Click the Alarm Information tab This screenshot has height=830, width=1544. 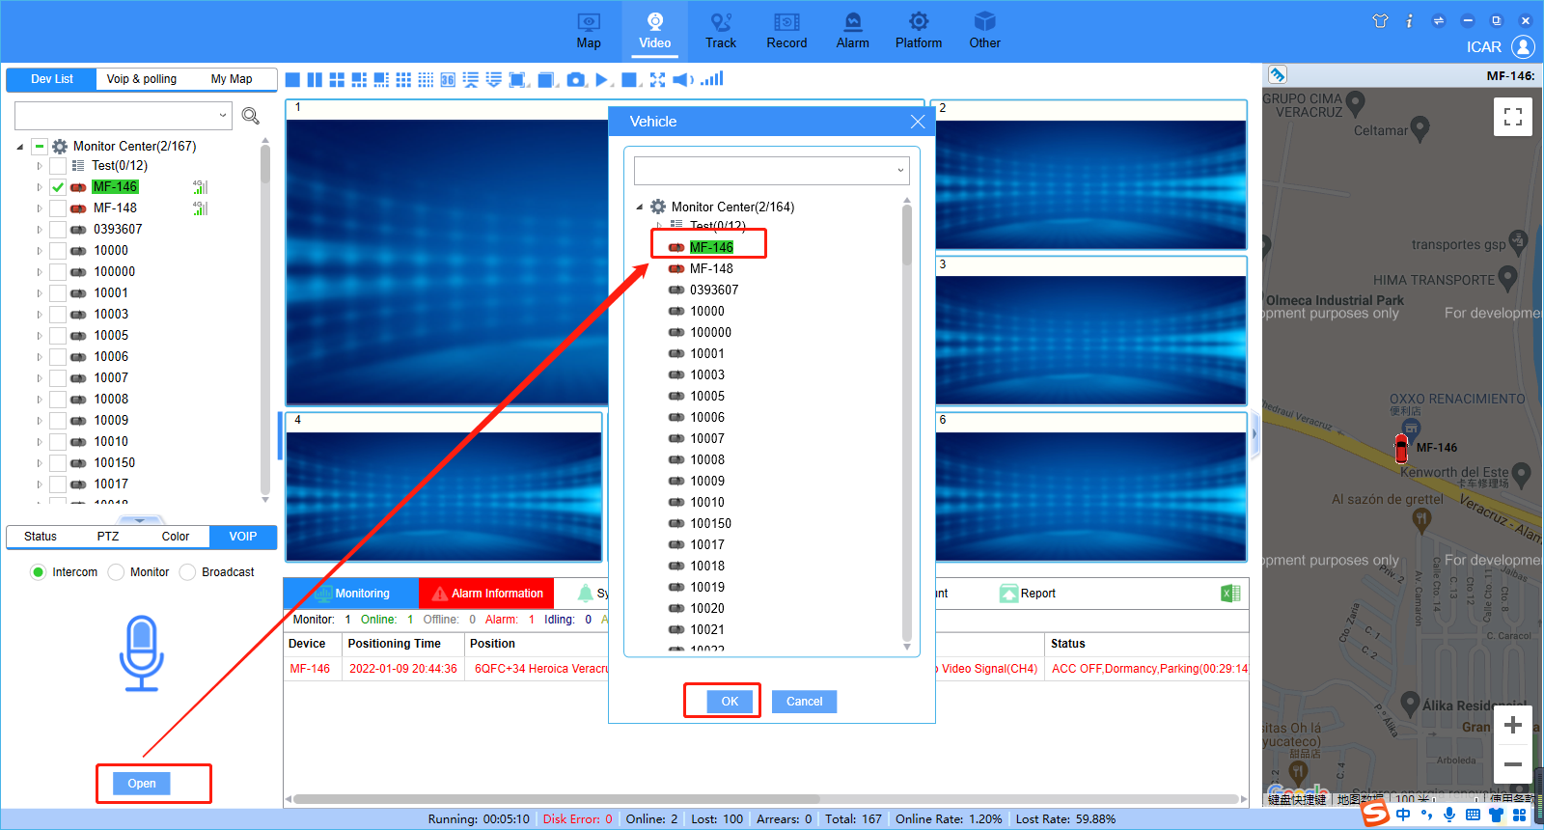coord(487,594)
